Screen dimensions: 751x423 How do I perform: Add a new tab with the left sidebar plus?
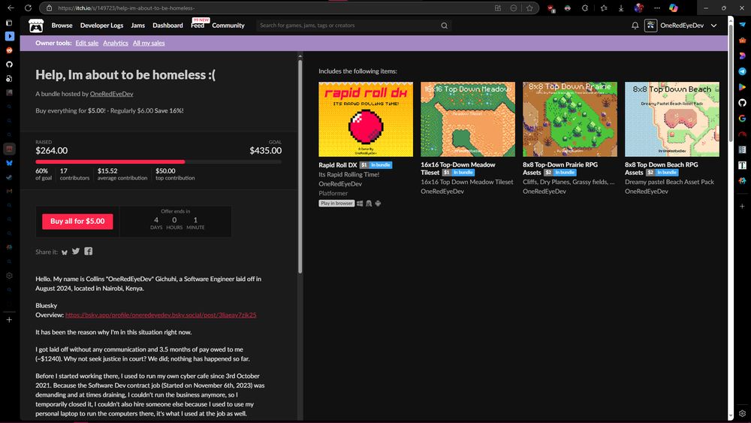[x=9, y=319]
